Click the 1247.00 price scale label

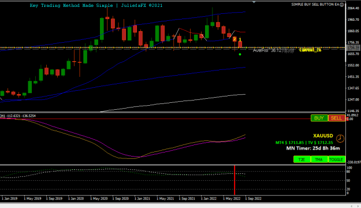coord(353,99)
